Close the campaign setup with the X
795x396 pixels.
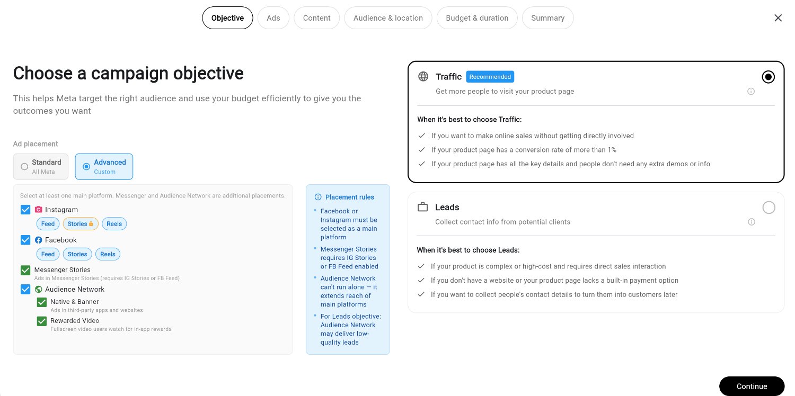(x=778, y=18)
